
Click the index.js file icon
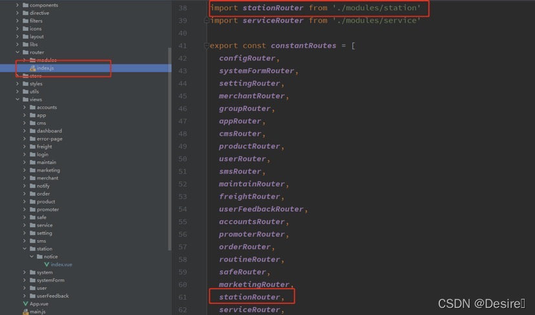[33, 68]
